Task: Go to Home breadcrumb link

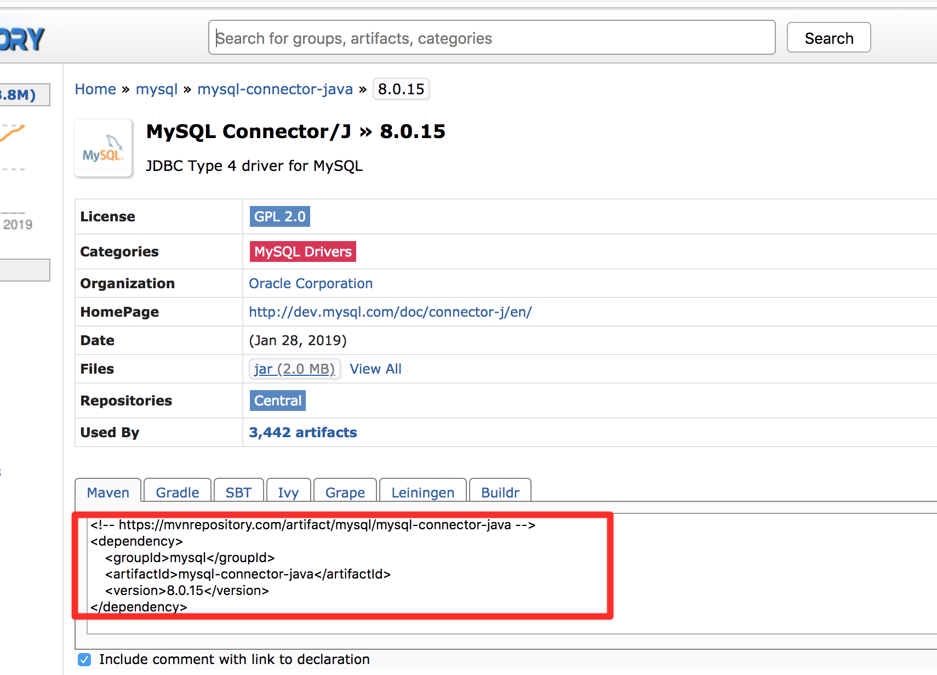Action: [x=95, y=89]
